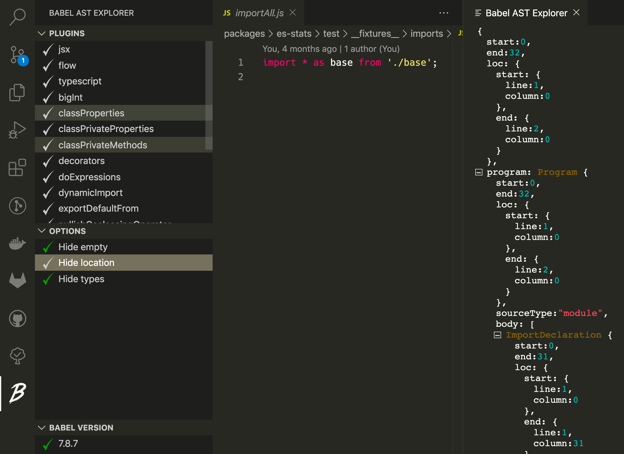Collapse the BABEL VERSION section
The width and height of the screenshot is (624, 454).
click(x=42, y=427)
